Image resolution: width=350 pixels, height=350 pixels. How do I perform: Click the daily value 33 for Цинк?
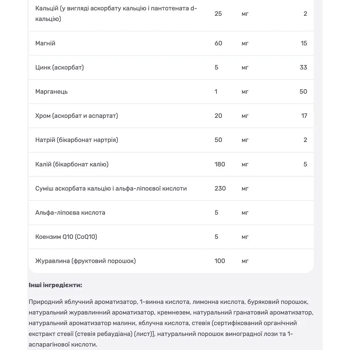pyautogui.click(x=304, y=67)
